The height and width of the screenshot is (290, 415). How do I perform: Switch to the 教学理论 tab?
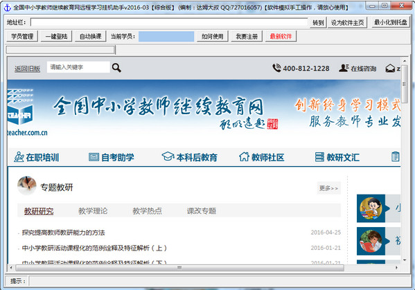point(93,211)
